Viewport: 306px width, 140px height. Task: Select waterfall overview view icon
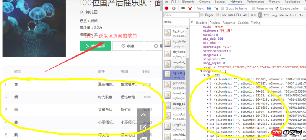216,8
